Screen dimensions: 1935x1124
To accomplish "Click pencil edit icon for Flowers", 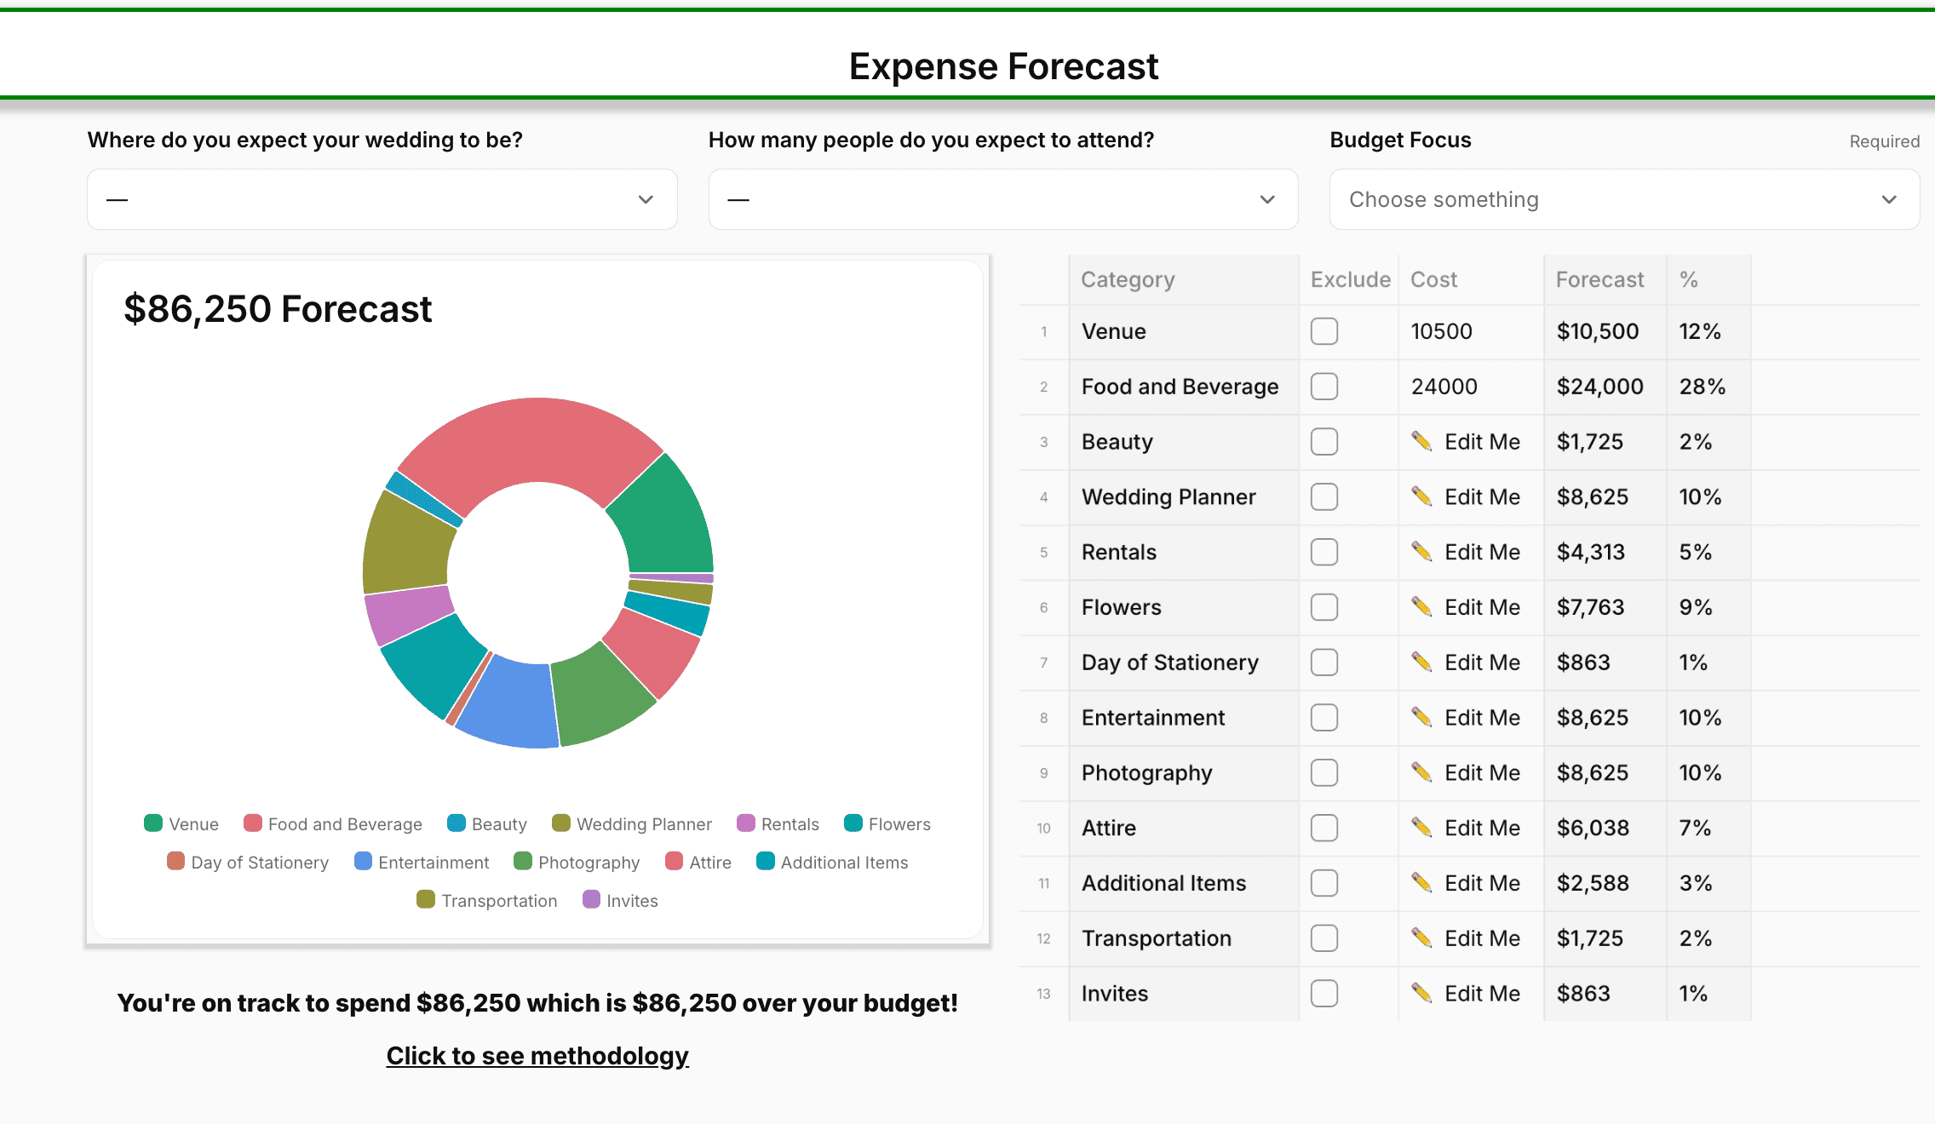I will [1421, 606].
